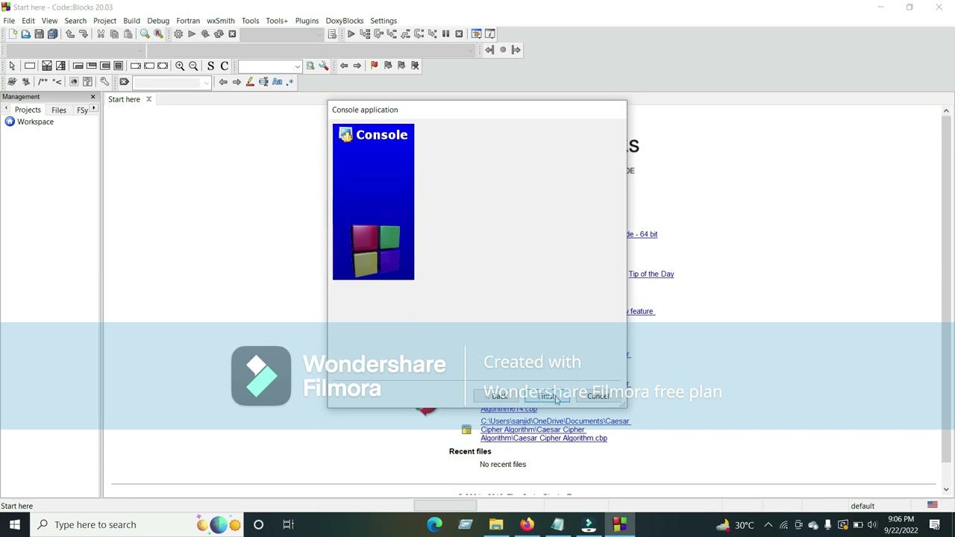
Task: Open the Caesar Cipher Algorithm.cbp recent project
Action: (x=555, y=430)
